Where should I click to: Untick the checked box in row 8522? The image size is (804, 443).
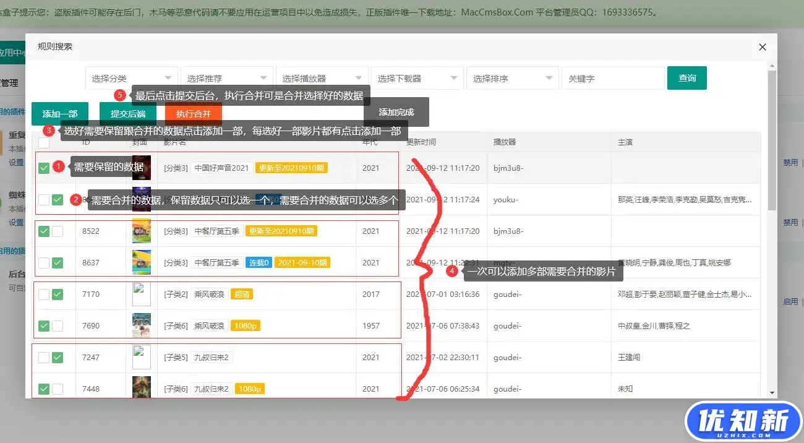coord(44,231)
